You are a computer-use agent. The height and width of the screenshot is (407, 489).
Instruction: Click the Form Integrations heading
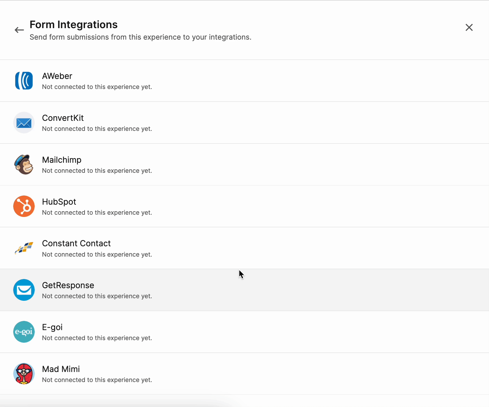pyautogui.click(x=74, y=25)
